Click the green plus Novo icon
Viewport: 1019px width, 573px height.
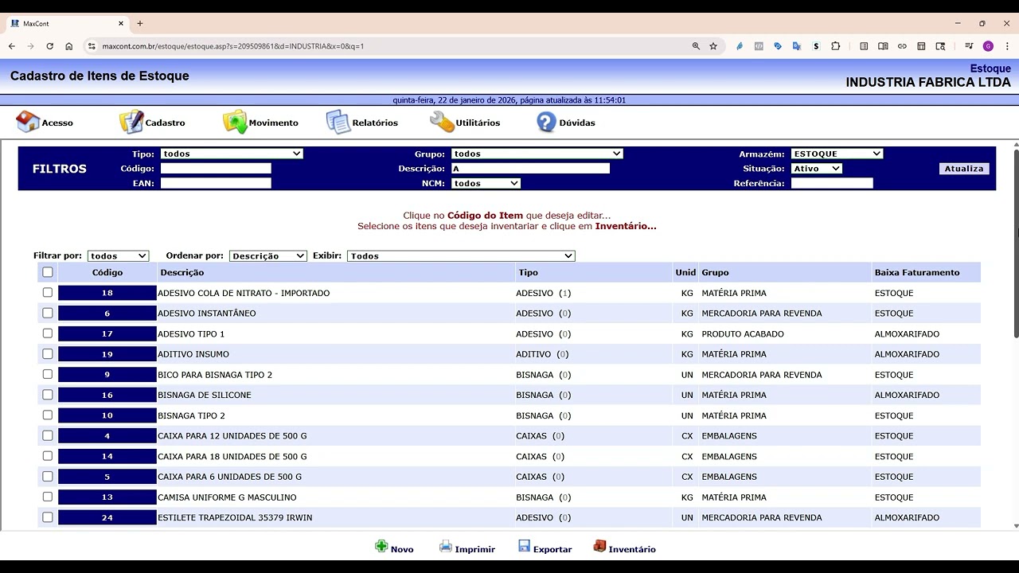coord(381,547)
